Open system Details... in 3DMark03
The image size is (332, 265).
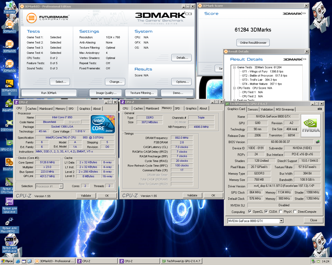[x=182, y=58]
